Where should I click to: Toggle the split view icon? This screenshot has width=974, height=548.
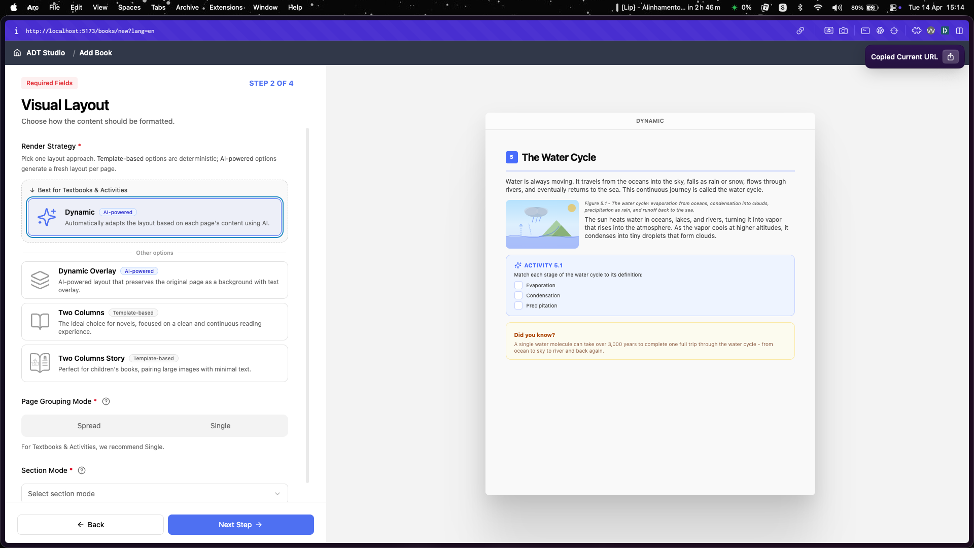959,31
